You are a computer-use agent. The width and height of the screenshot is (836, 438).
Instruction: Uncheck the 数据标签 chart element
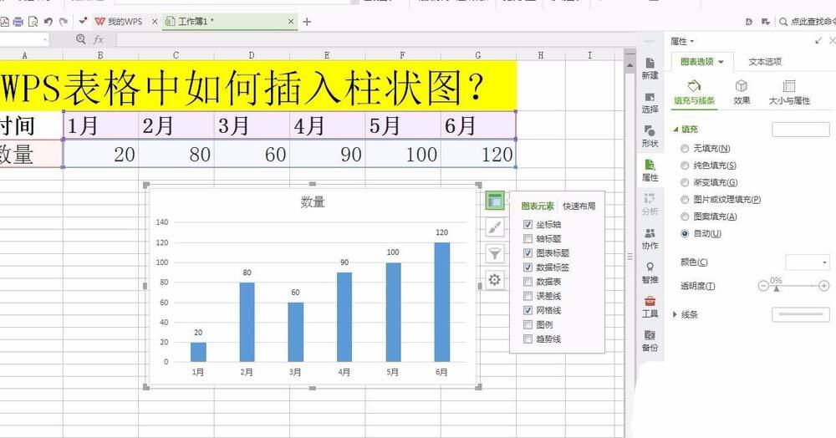(x=528, y=267)
